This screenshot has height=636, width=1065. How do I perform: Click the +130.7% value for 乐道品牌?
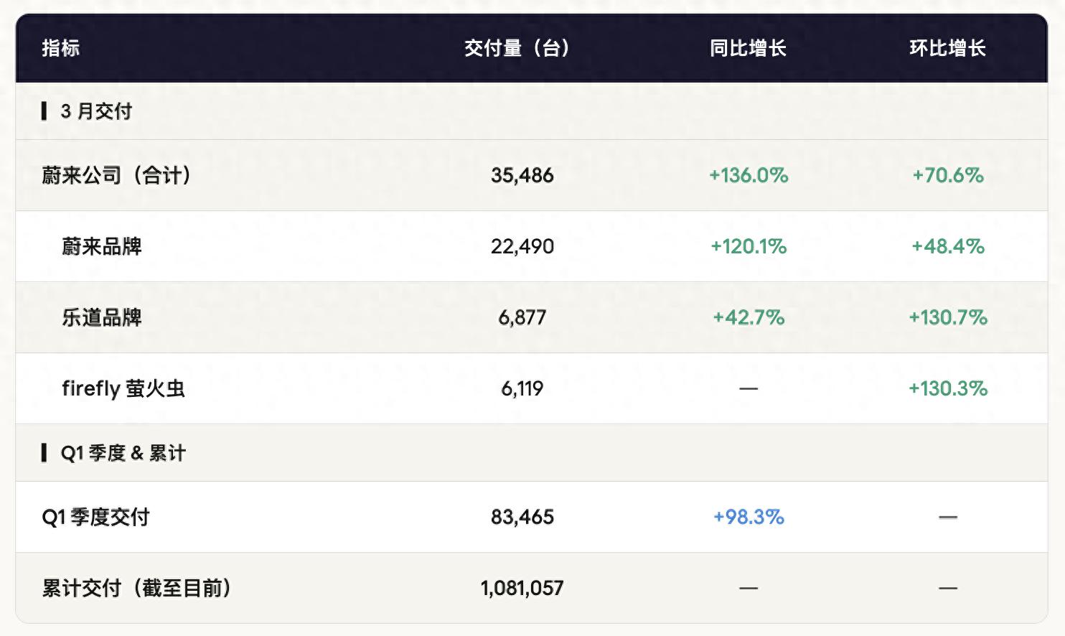[947, 317]
